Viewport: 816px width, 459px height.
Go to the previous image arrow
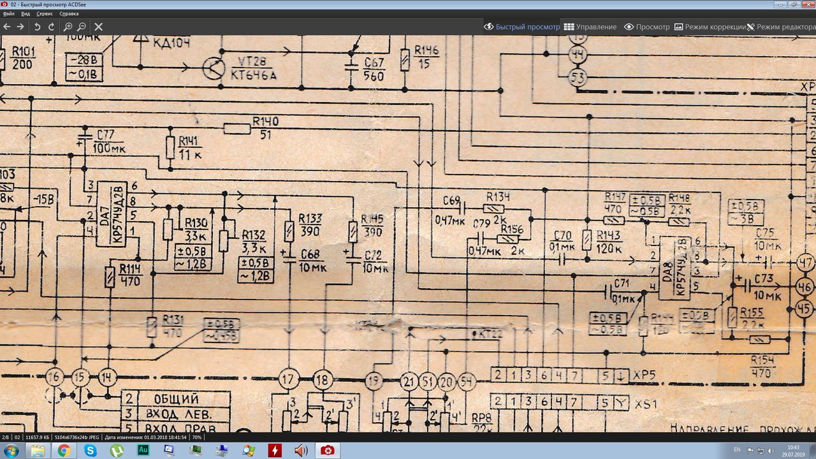(x=6, y=27)
